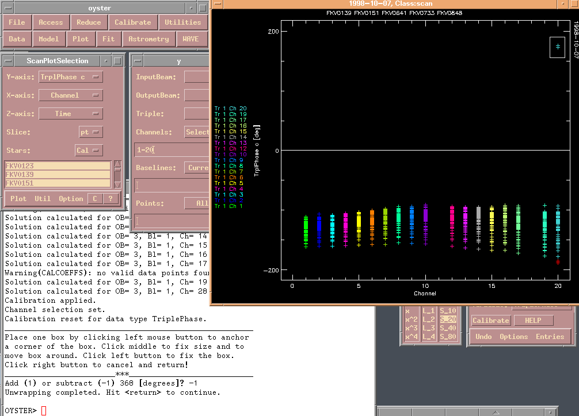579x416 pixels.
Task: Open the X-axis Channel dropdown
Action: tap(71, 95)
